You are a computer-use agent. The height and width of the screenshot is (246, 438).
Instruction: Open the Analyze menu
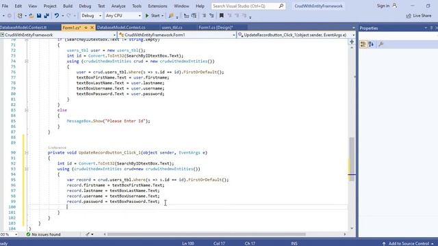(x=118, y=6)
